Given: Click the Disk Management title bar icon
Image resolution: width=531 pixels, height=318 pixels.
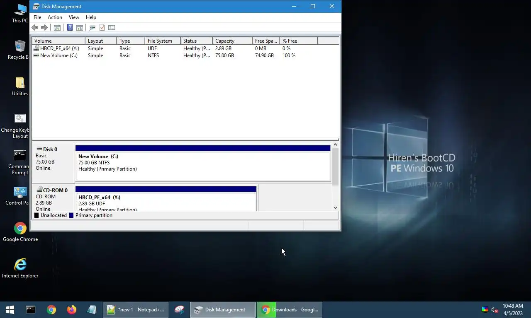Looking at the screenshot, I should point(36,6).
